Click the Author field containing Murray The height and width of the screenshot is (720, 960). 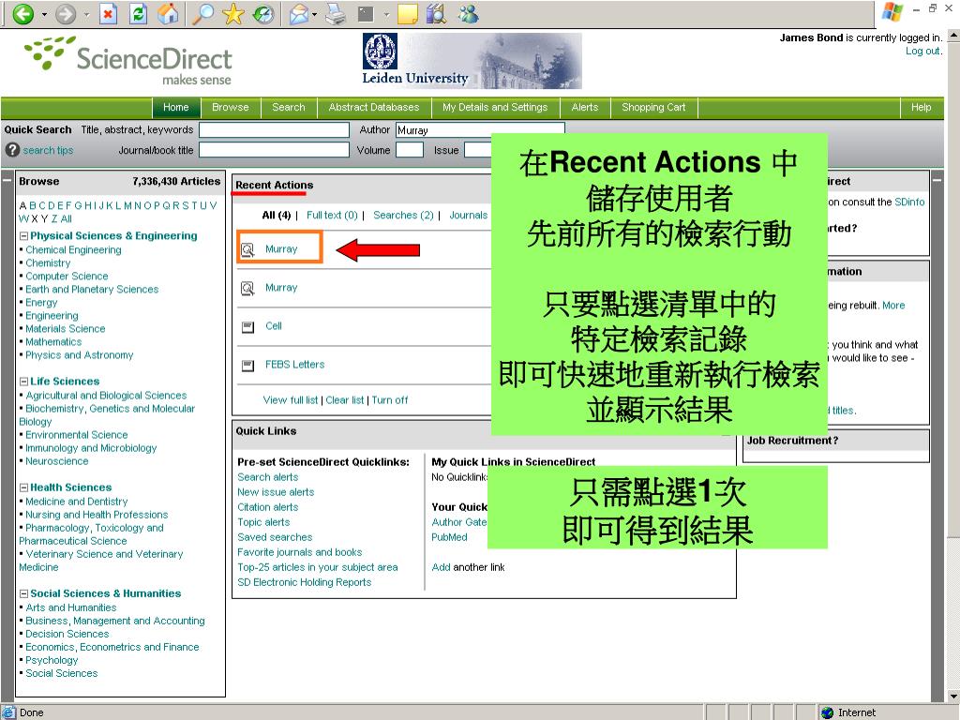pos(480,129)
